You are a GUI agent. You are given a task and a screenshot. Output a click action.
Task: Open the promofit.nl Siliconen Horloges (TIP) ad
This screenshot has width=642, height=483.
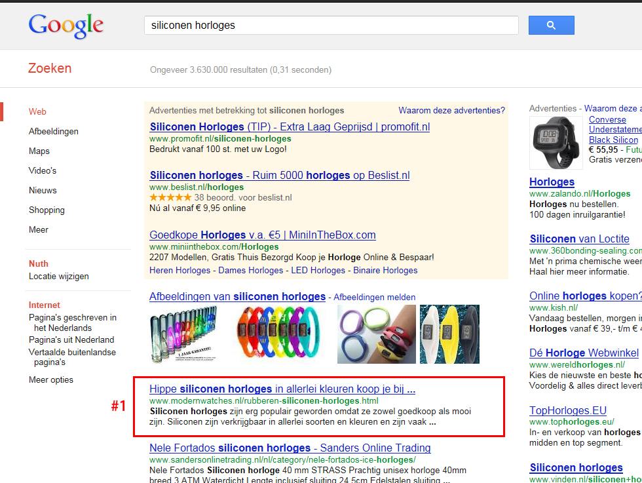coord(290,127)
